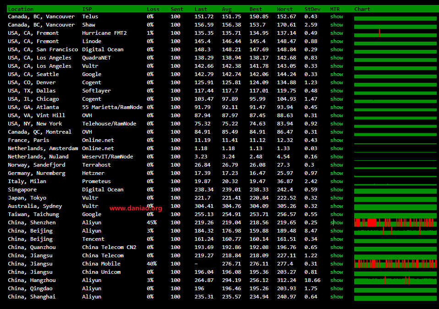Open show link for Singapore Digital Ocean row

tap(336, 190)
